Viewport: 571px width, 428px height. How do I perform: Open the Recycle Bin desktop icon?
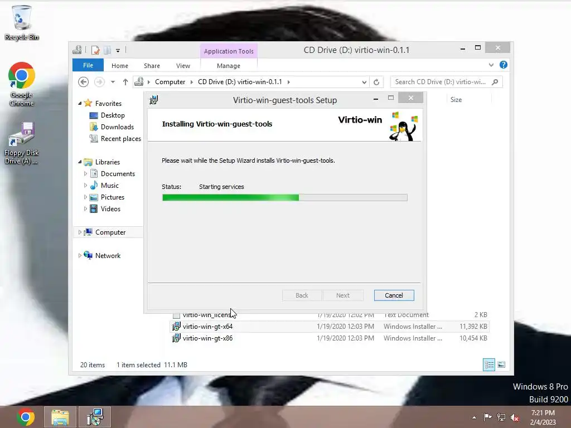pos(22,22)
